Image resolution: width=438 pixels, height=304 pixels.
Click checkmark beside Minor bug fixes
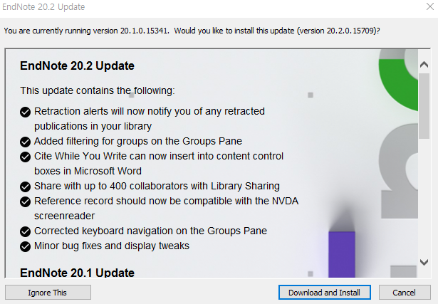coord(25,246)
